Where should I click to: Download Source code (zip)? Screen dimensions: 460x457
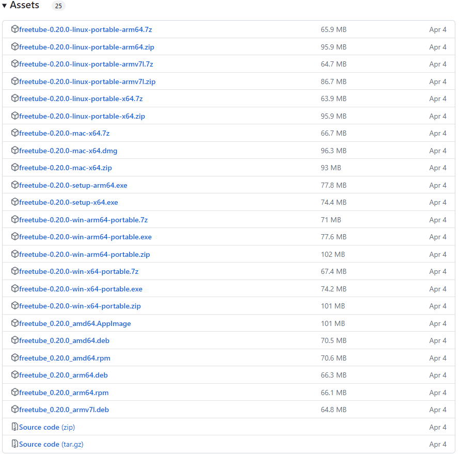(x=47, y=428)
